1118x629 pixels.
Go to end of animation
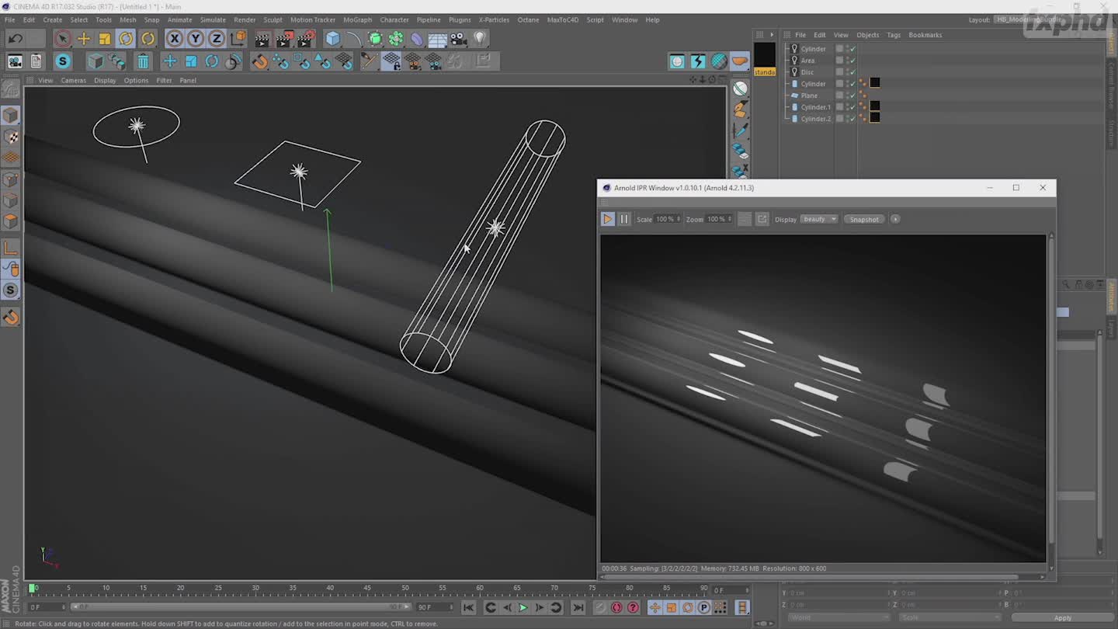tap(578, 607)
